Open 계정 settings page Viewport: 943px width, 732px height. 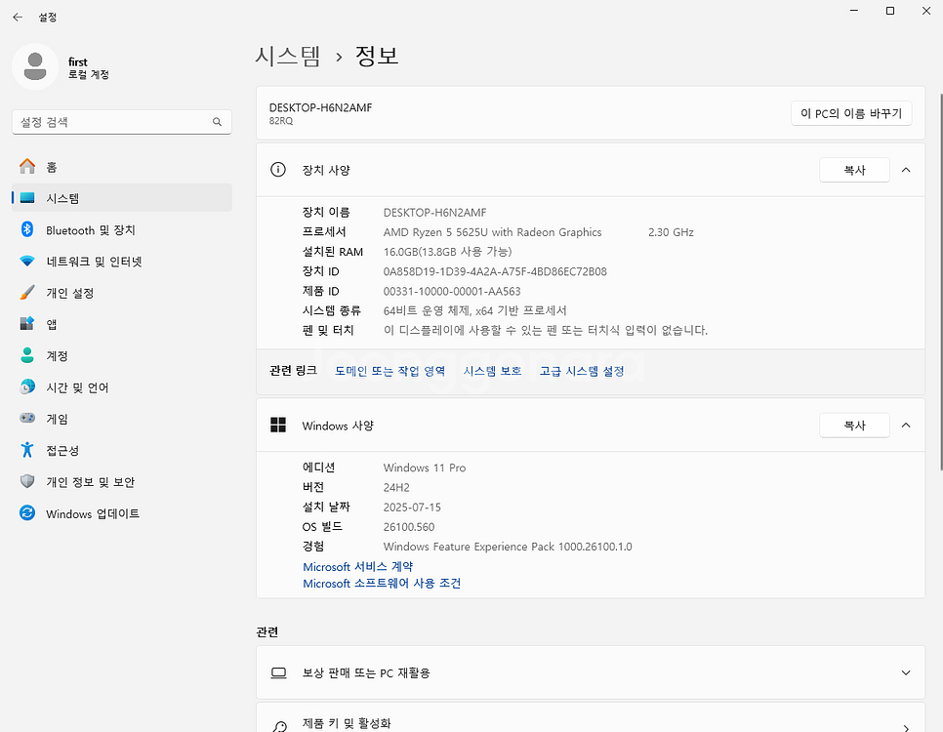click(121, 355)
